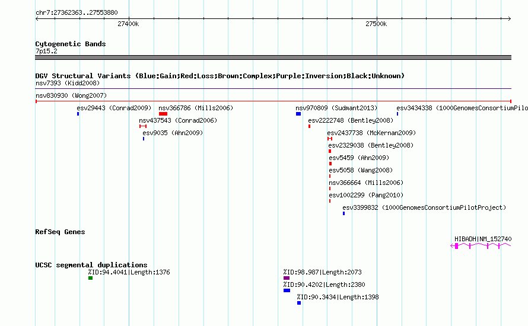Open esv5058 (Wang2008) label
Viewport: 528px width, 326px height.
[361, 170]
